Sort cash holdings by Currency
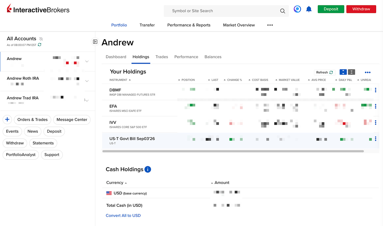This screenshot has width=383, height=226. coord(117,183)
